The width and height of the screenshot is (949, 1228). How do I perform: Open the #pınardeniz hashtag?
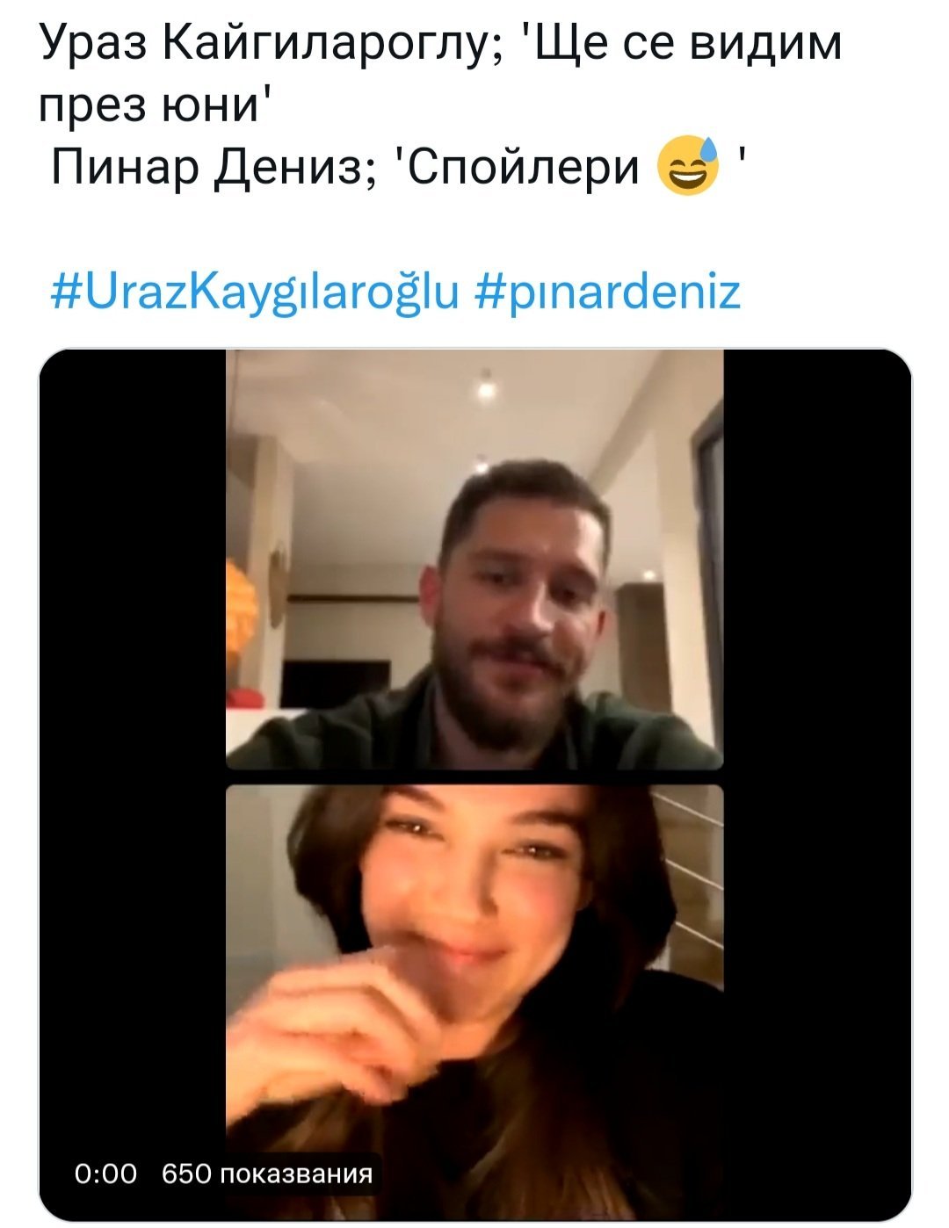tap(610, 293)
